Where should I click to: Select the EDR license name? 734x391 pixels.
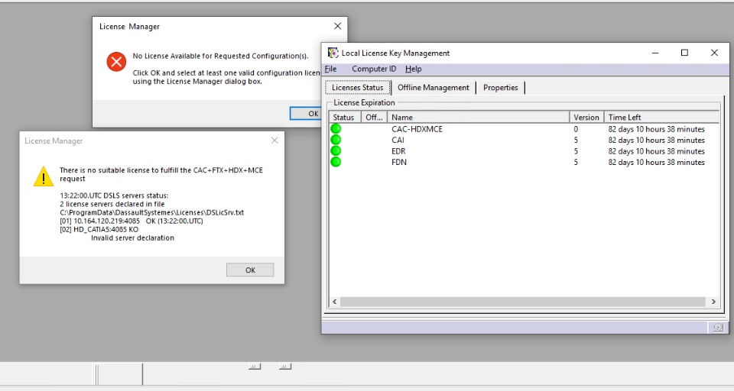[398, 151]
